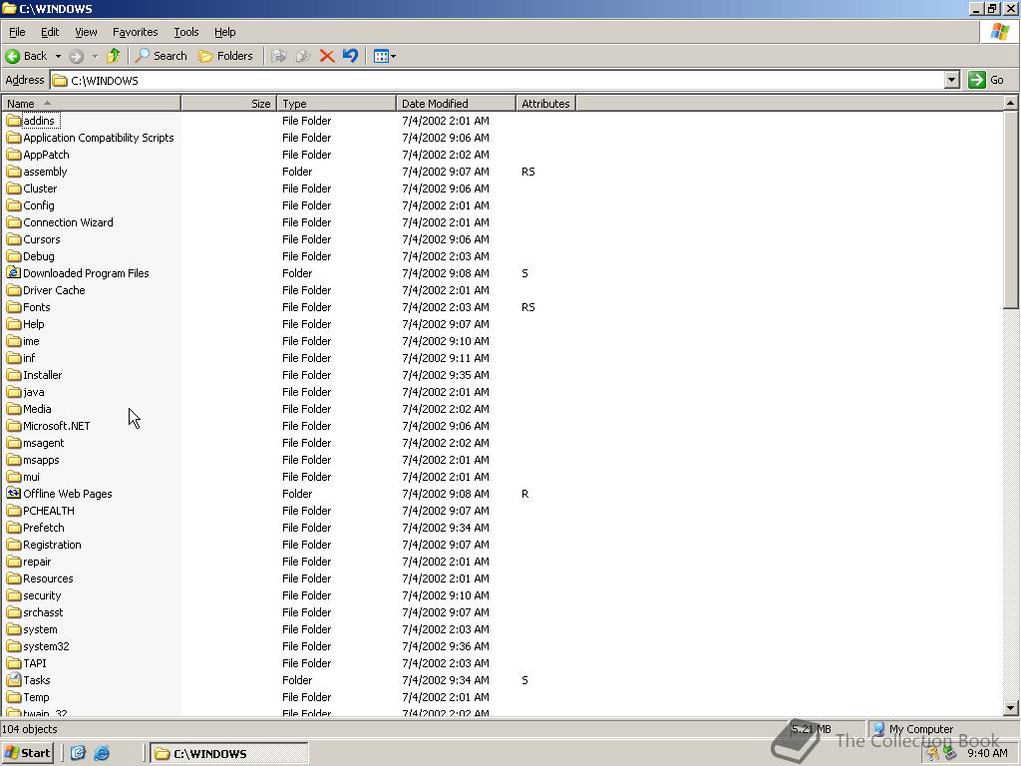1021x766 pixels.
Task: Sort by the Size column header
Action: tap(228, 103)
